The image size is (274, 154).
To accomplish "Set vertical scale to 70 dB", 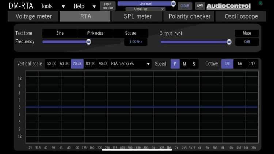I will click(77, 64).
